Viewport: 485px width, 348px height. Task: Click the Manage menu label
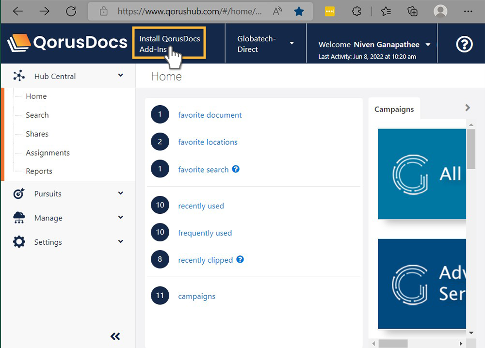tap(48, 218)
